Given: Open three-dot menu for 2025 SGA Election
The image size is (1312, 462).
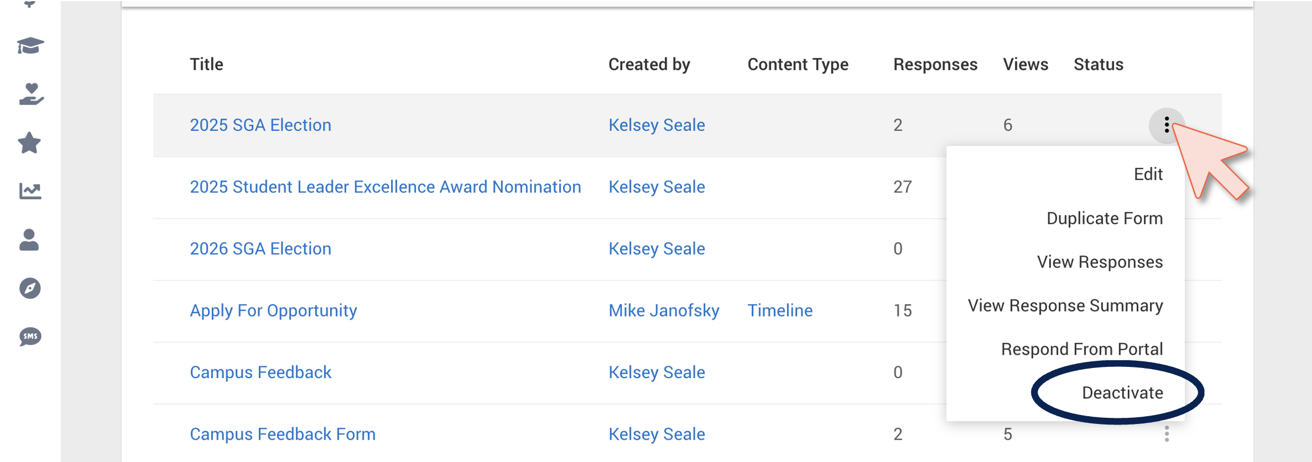Looking at the screenshot, I should (1166, 125).
